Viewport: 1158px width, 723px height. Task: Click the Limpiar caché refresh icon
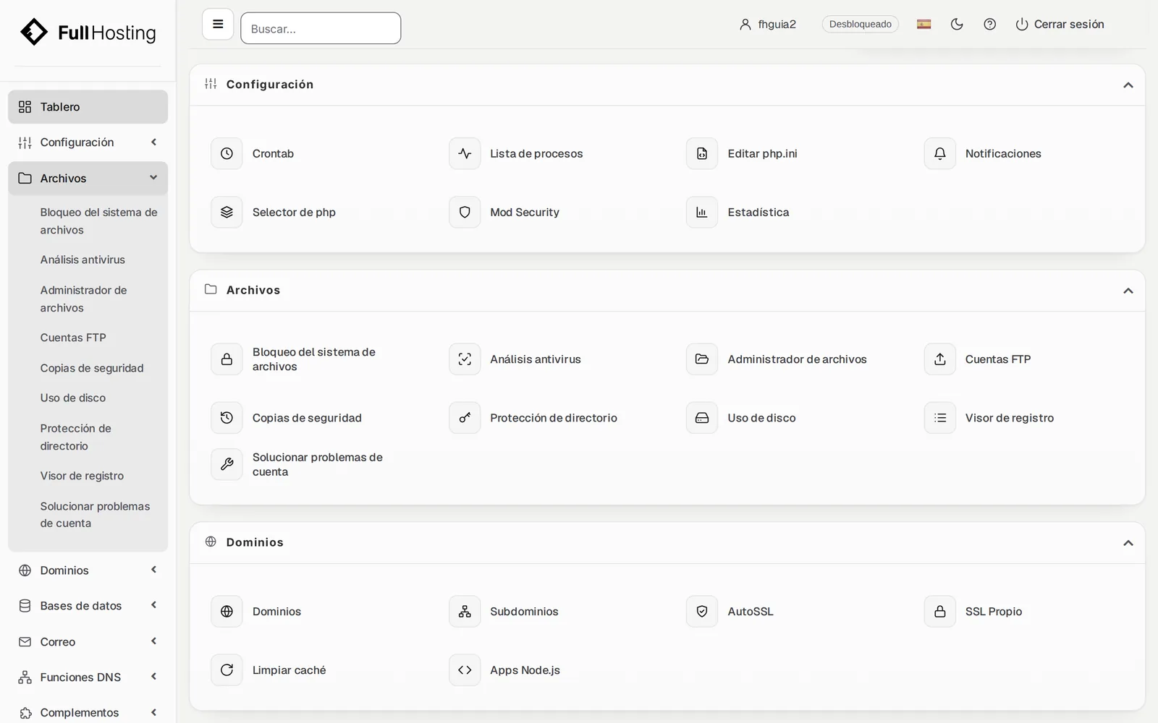pyautogui.click(x=227, y=670)
